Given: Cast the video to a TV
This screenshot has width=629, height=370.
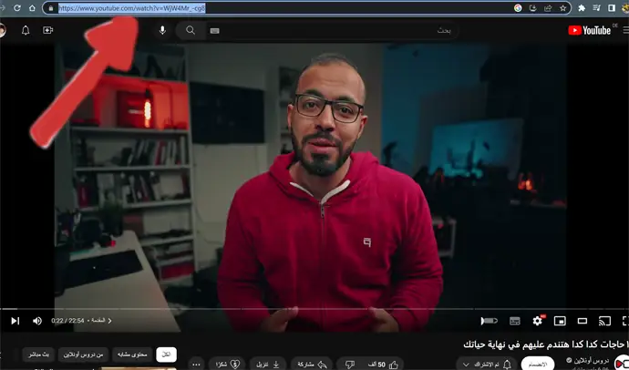Looking at the screenshot, I should tap(604, 321).
